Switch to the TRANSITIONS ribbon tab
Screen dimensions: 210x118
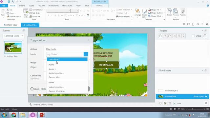click(x=53, y=6)
